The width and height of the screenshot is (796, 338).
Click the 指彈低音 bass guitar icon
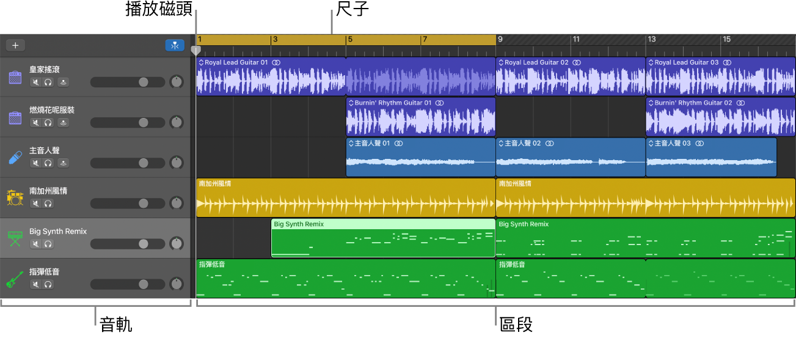(15, 279)
